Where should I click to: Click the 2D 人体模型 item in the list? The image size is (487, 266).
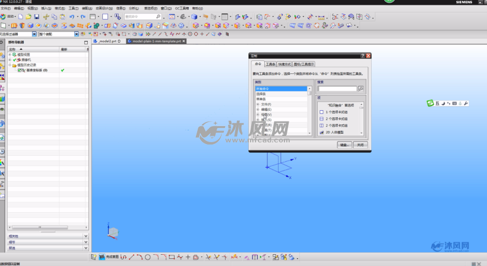[334, 132]
